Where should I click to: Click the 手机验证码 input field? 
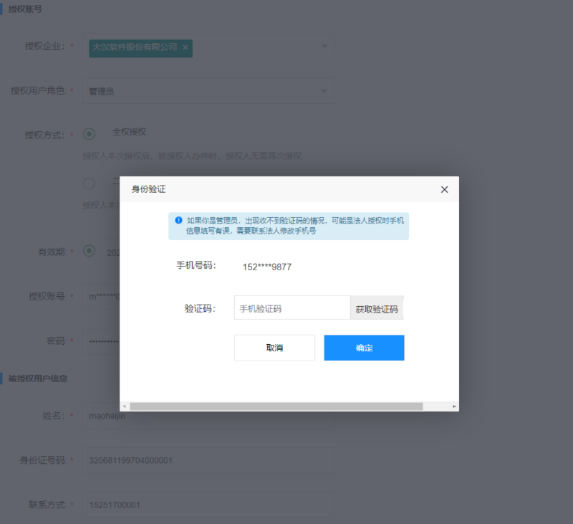292,308
